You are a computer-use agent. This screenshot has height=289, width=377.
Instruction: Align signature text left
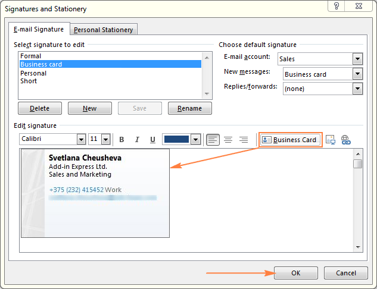(213, 140)
